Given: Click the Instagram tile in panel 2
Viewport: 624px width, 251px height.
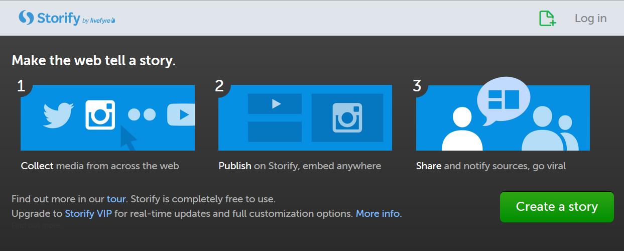Looking at the screenshot, I should click(x=347, y=117).
